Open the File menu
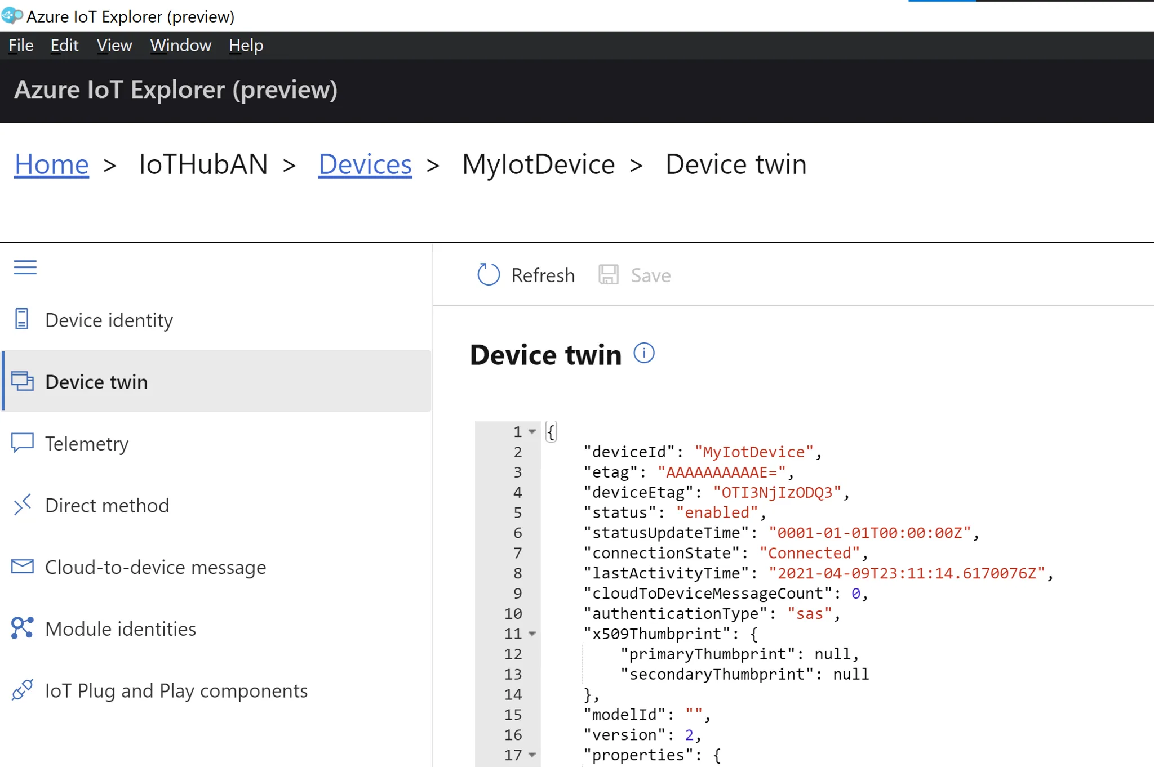Image resolution: width=1154 pixels, height=767 pixels. [x=20, y=45]
